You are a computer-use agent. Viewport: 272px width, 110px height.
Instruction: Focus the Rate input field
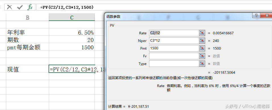[174, 33]
